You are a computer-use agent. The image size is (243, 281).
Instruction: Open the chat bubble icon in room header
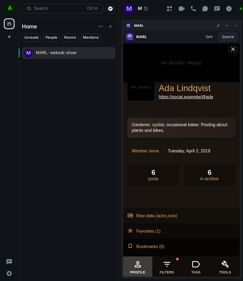pos(205,9)
